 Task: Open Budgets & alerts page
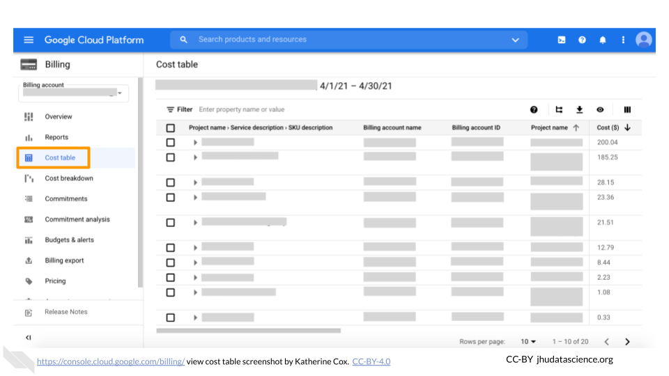(x=69, y=240)
